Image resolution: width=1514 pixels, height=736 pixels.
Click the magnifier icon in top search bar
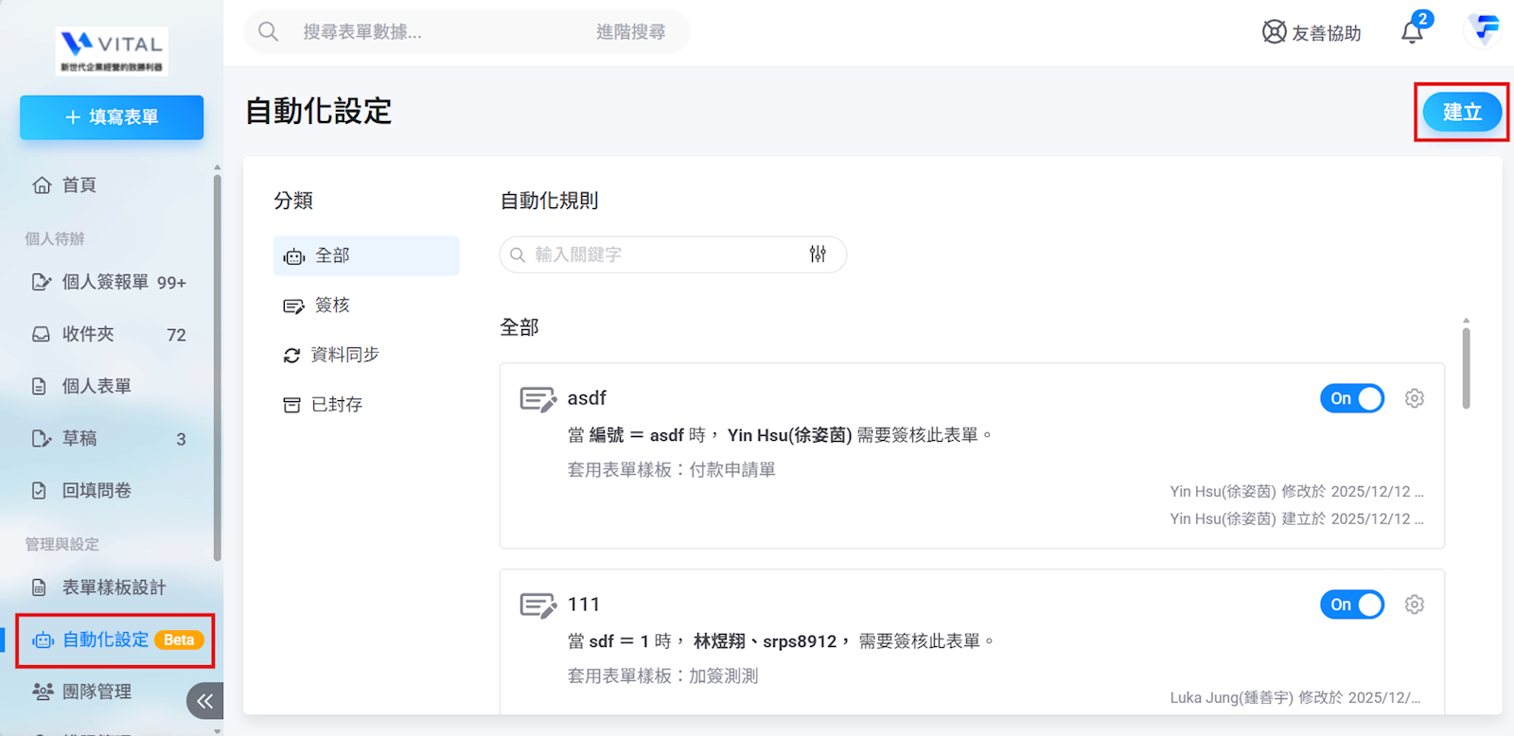(269, 32)
